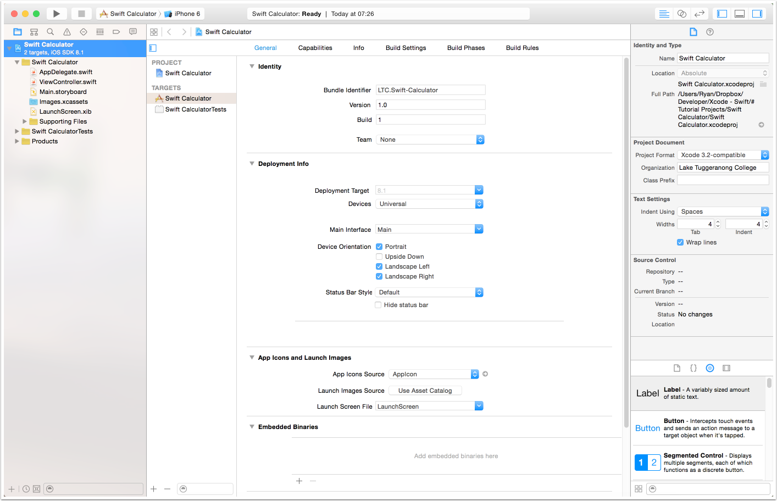
Task: Choose a new project file location
Action: (763, 84)
